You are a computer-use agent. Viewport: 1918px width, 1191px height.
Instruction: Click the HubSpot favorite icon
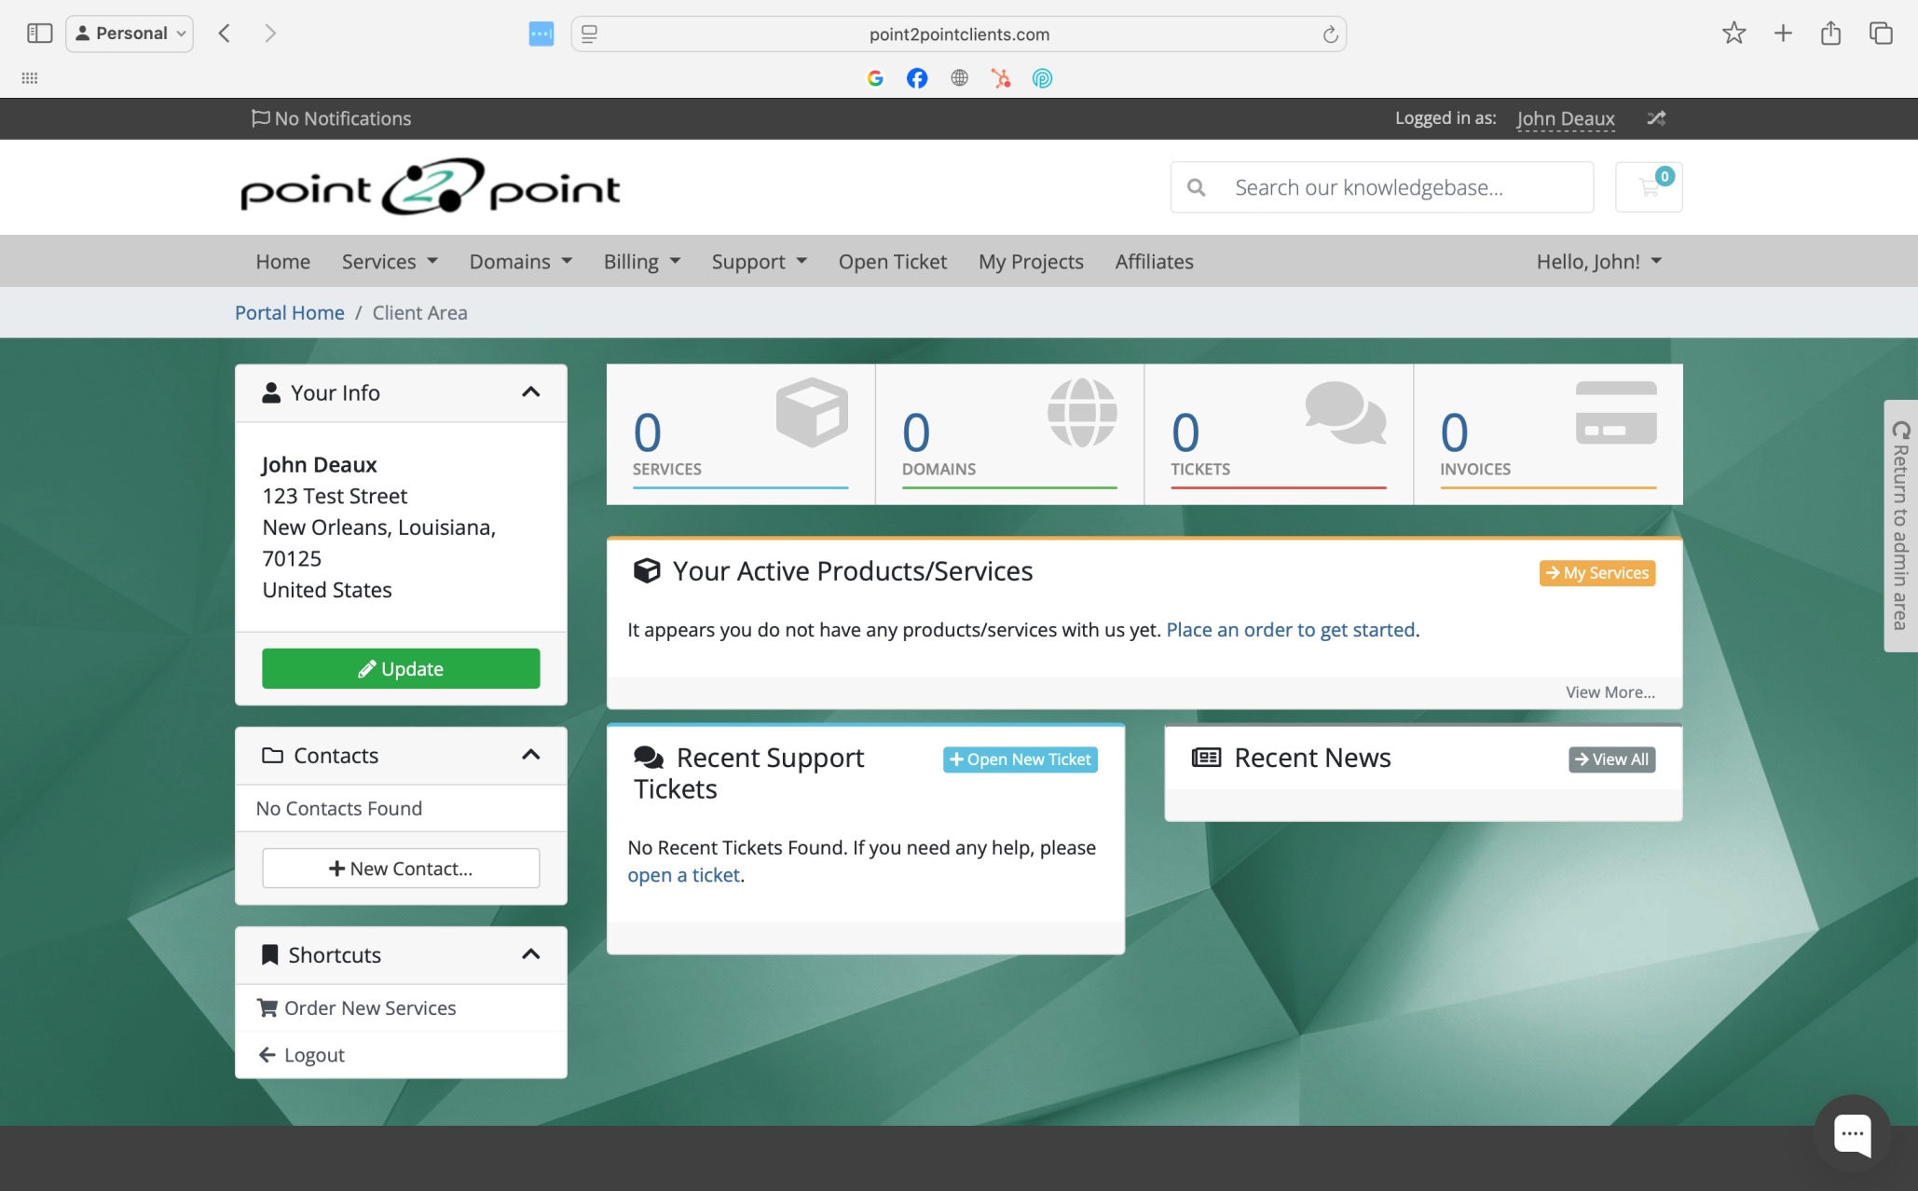tap(1000, 78)
